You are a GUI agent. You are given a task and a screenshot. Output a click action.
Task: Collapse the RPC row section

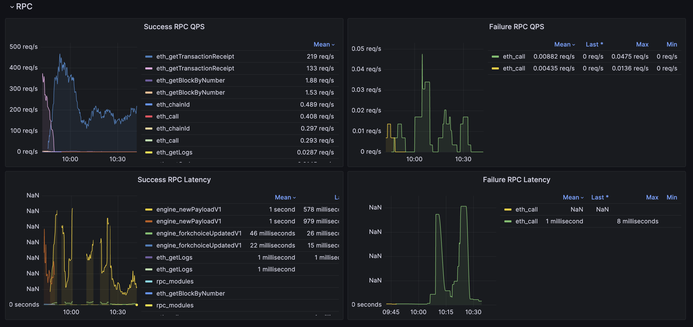[x=12, y=7]
